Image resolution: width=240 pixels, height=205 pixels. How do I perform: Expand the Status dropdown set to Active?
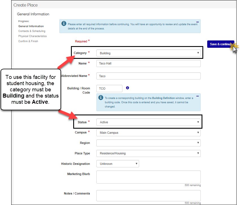(x=148, y=122)
